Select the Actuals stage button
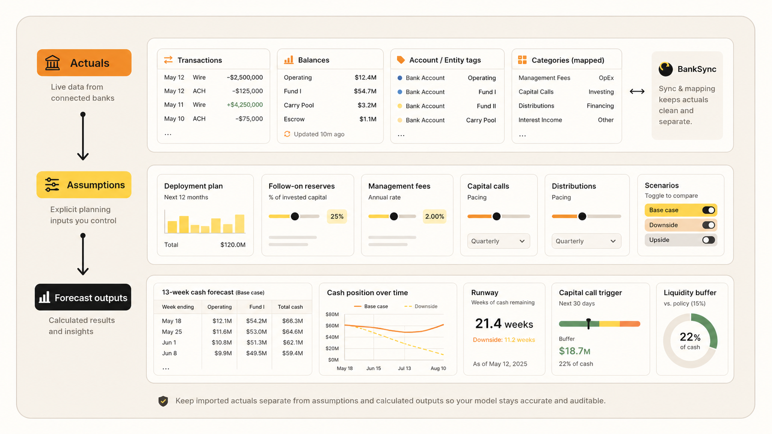 coord(84,63)
